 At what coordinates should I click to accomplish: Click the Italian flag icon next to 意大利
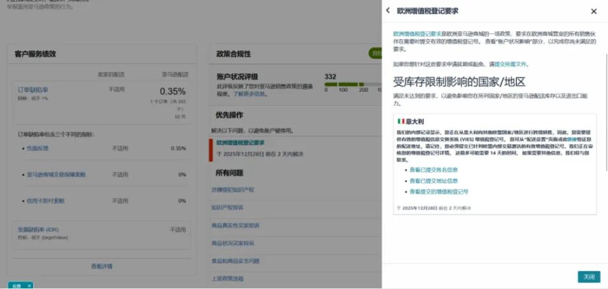[401, 121]
